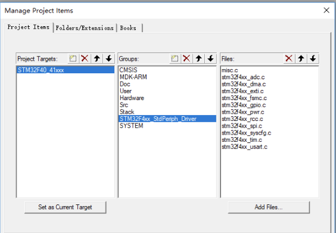This screenshot has width=336, height=233.
Task: Switch to the Project Items tab
Action: [29, 27]
